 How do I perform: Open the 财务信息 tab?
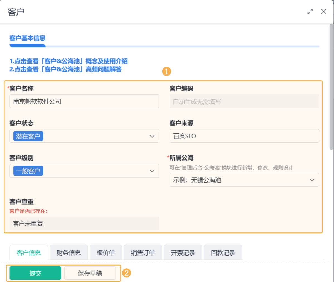coord(69,253)
